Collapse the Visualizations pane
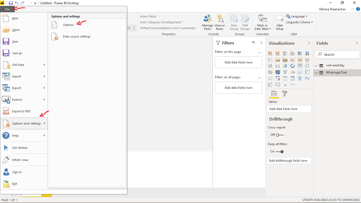 click(309, 43)
